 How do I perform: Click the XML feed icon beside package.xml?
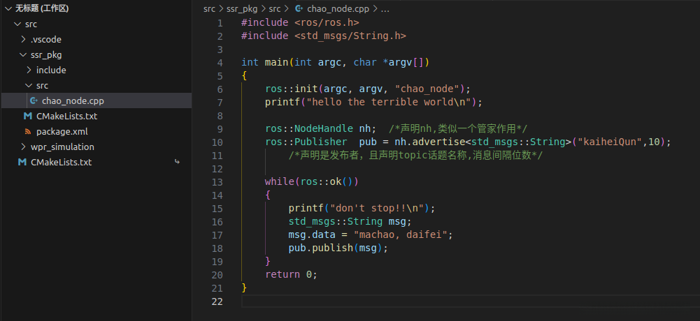click(28, 132)
